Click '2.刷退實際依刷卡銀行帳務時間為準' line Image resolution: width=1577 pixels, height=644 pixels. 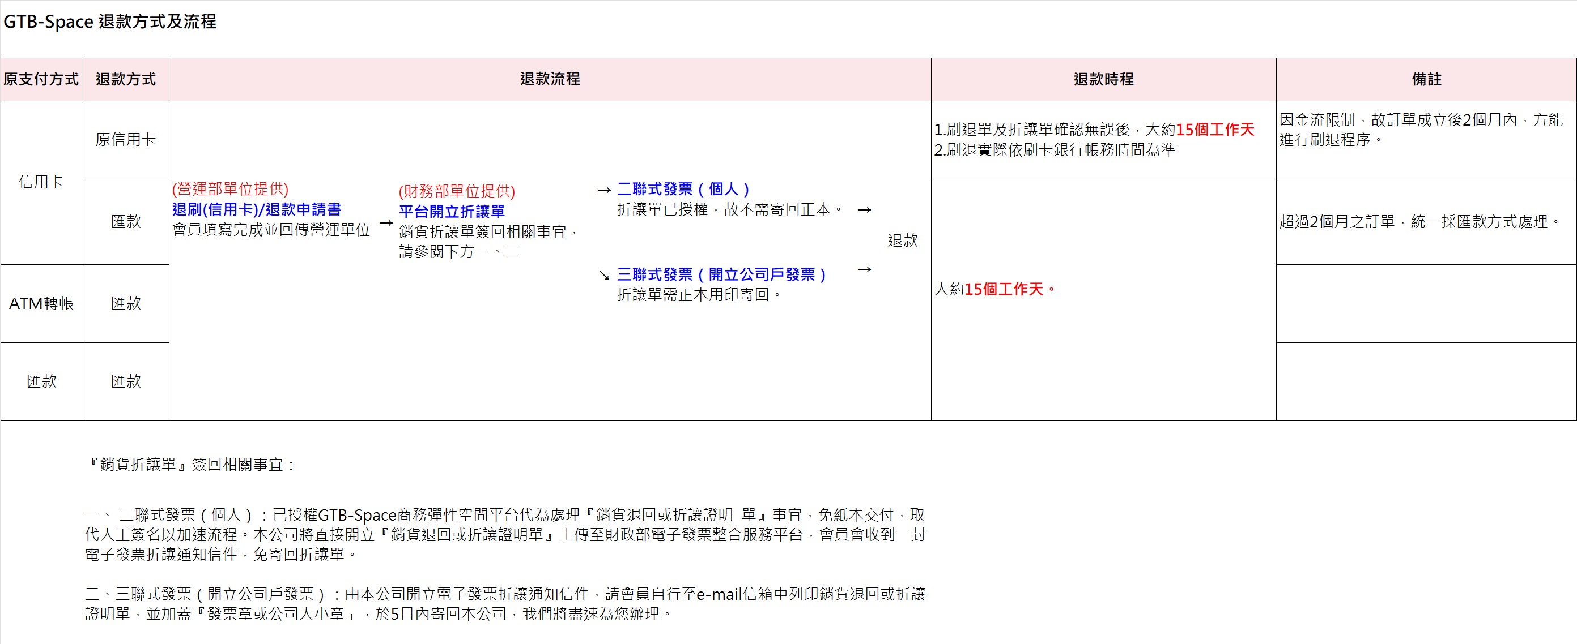click(x=1054, y=150)
